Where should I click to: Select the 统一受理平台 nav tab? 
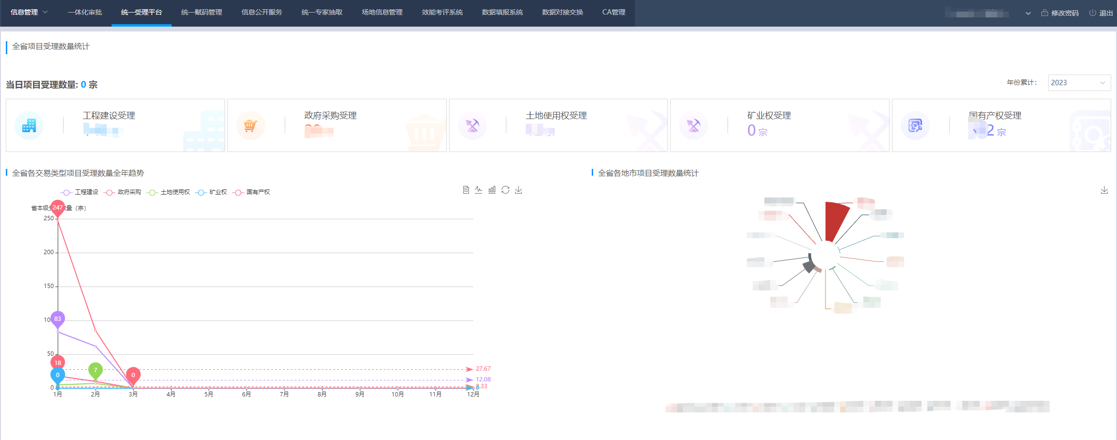click(x=142, y=13)
